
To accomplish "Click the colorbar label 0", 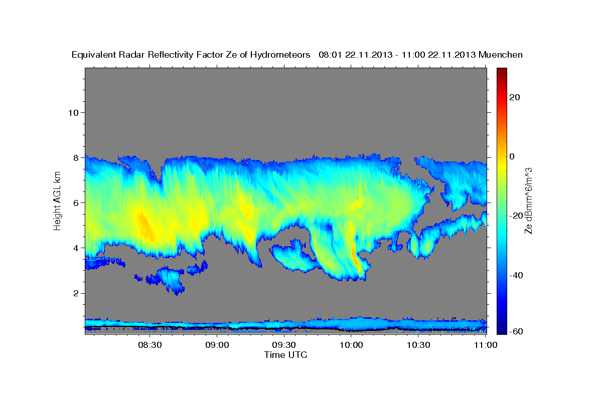I will [x=512, y=156].
